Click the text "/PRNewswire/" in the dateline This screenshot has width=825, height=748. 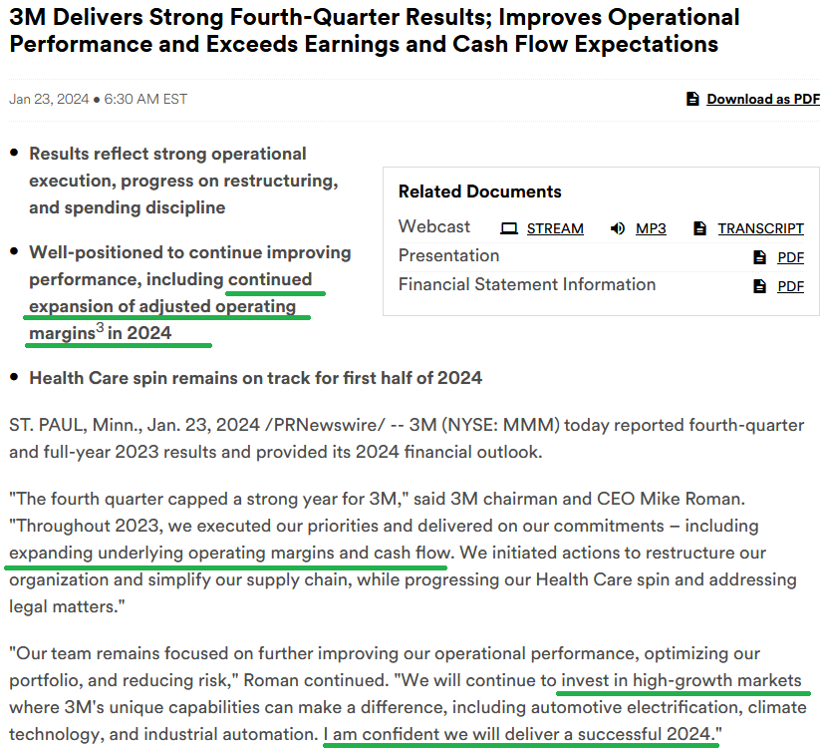tap(325, 425)
